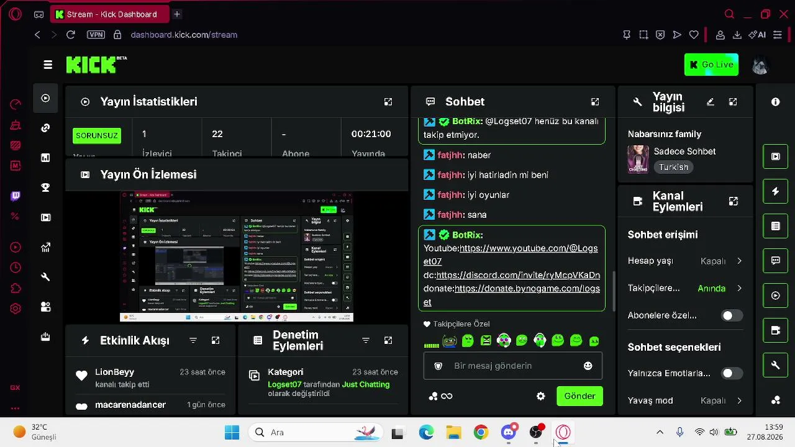Toggle the Yalnızca Emotlarla switch

(732, 373)
